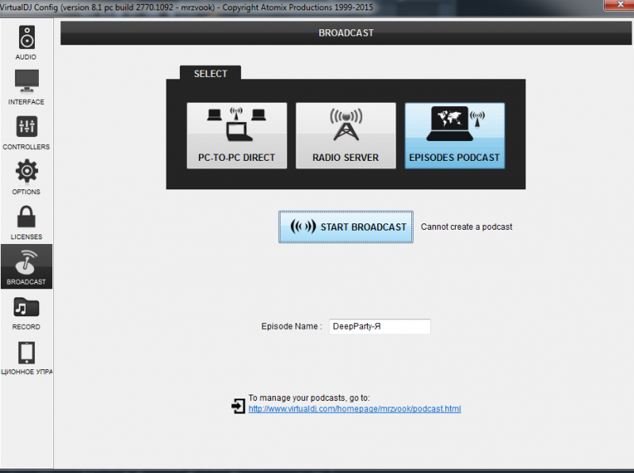Image resolution: width=634 pixels, height=473 pixels.
Task: Choose the EPISODES PODCAST broadcast mode
Action: click(x=454, y=135)
